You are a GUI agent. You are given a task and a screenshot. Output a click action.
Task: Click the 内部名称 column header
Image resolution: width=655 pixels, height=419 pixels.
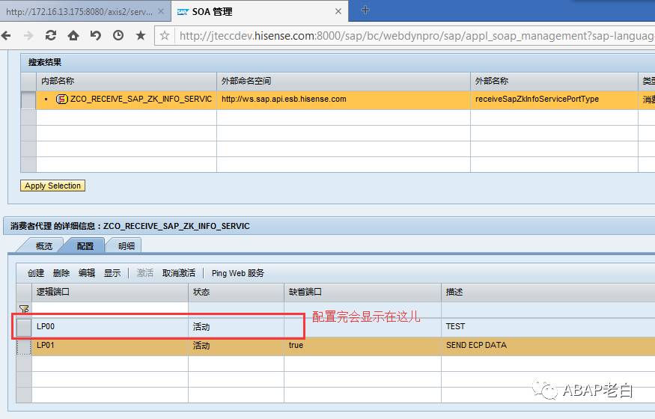[127, 81]
